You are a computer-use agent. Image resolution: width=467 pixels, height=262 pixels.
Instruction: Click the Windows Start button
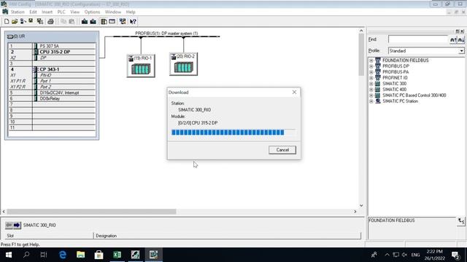pos(9,255)
